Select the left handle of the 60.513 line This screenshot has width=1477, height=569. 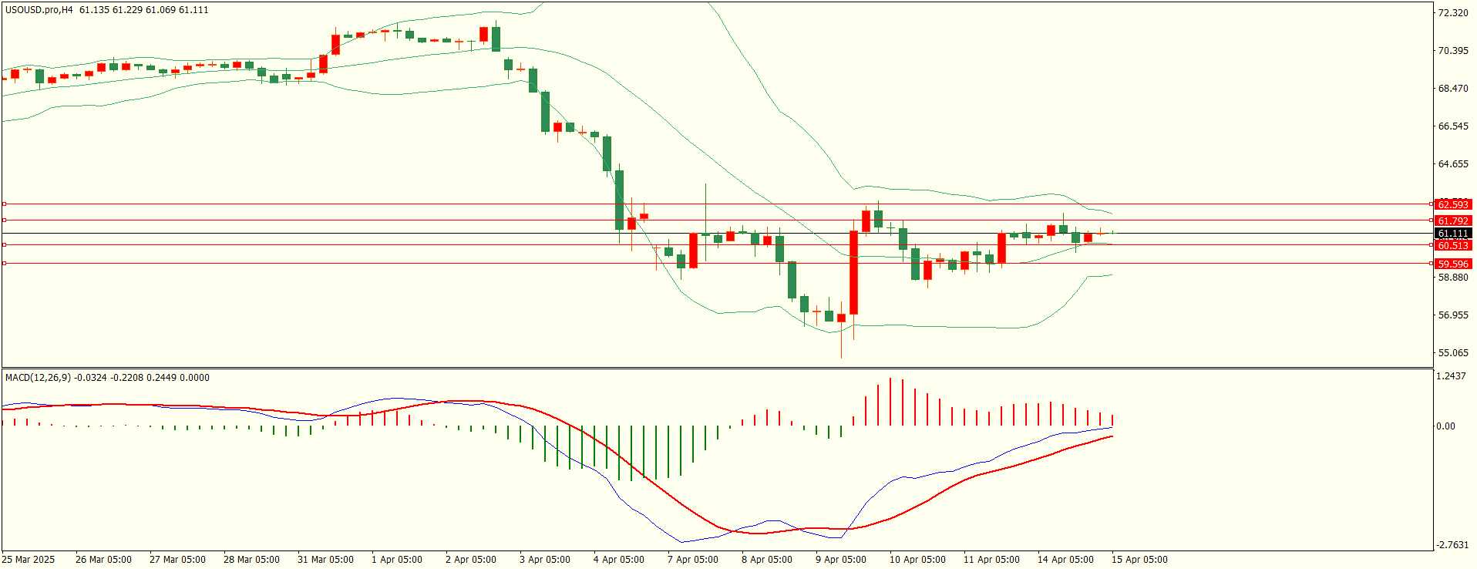point(4,245)
